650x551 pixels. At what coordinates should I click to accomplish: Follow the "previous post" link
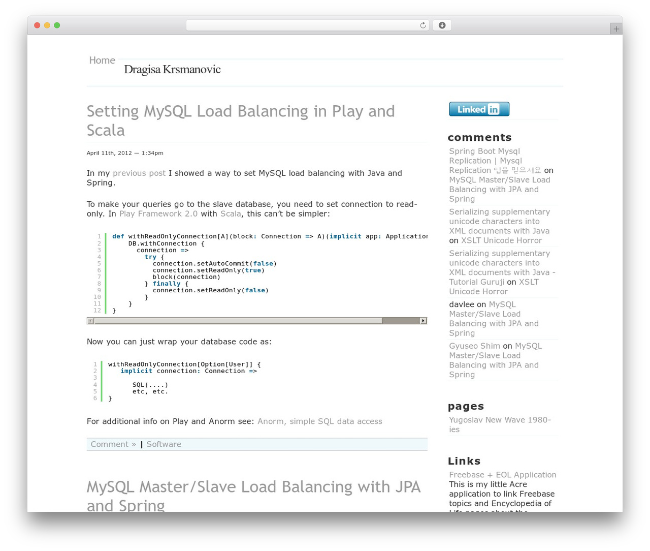(139, 173)
